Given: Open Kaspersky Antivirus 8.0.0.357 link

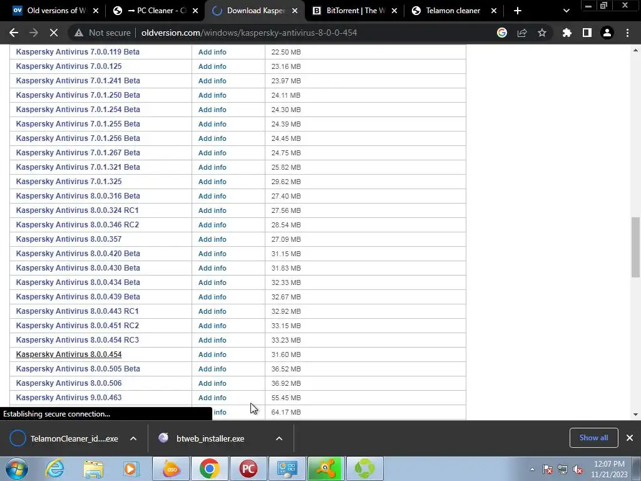Looking at the screenshot, I should 69,239.
